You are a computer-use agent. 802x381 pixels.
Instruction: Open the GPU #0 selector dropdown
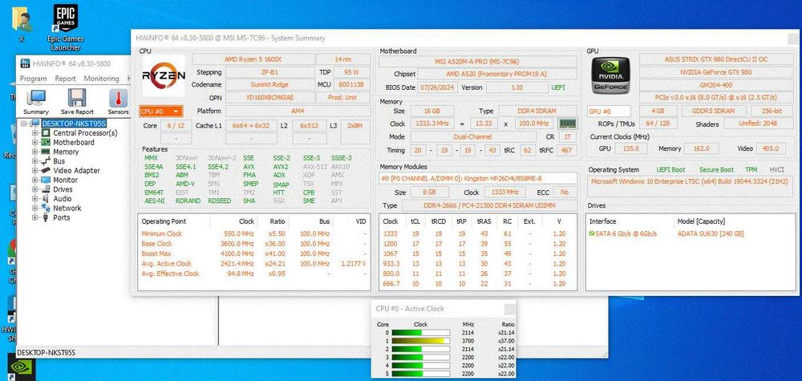click(609, 111)
